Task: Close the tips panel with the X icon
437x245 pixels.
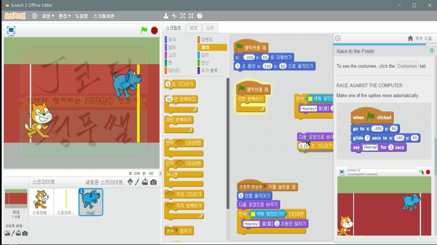Action: click(x=338, y=38)
